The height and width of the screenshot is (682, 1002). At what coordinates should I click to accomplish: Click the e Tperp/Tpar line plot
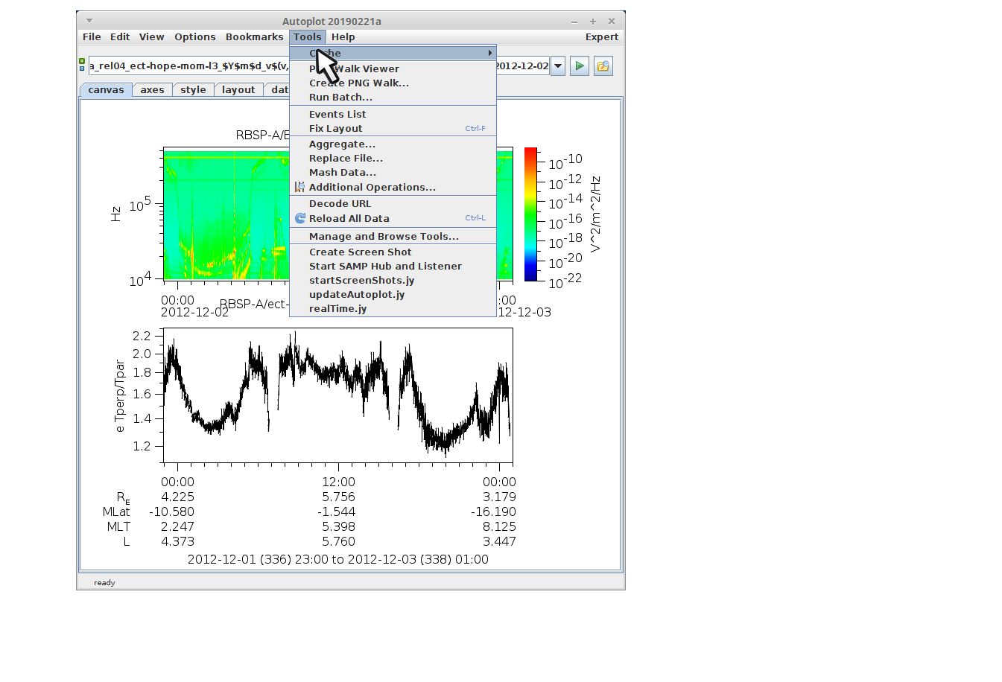(337, 395)
